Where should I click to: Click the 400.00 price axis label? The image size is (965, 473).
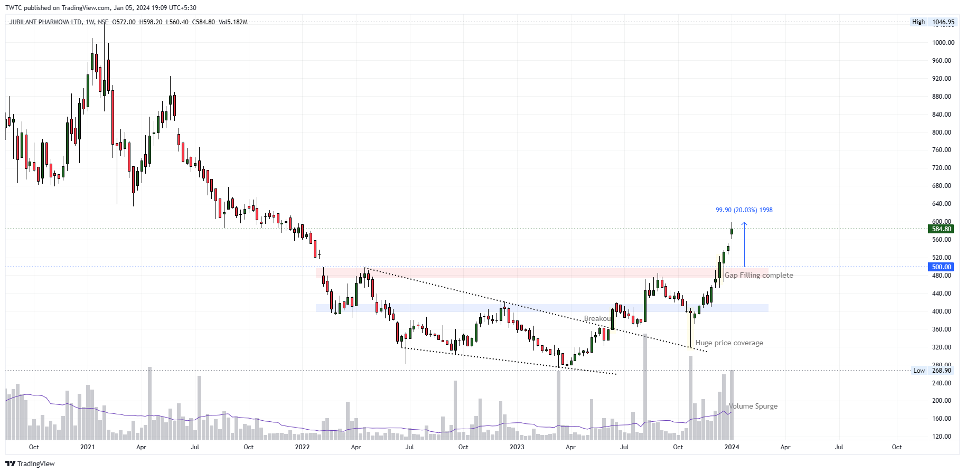[x=941, y=311]
